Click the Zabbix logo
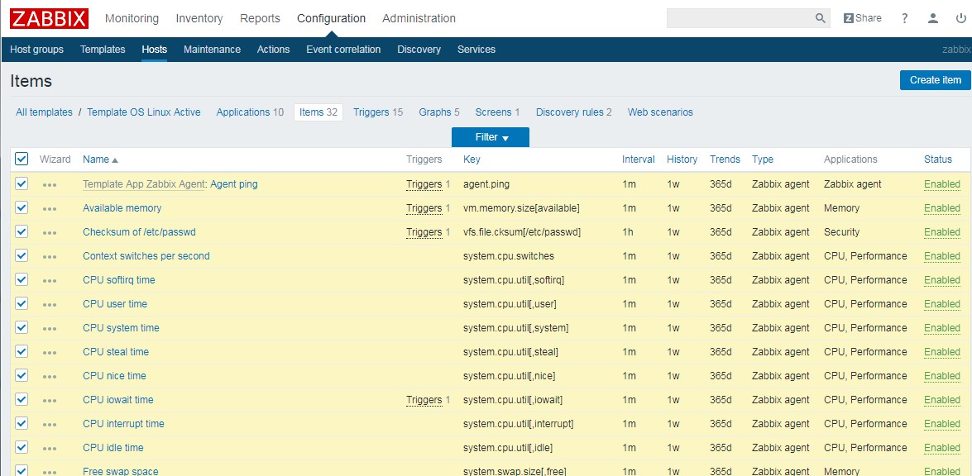972x476 pixels. pos(49,18)
